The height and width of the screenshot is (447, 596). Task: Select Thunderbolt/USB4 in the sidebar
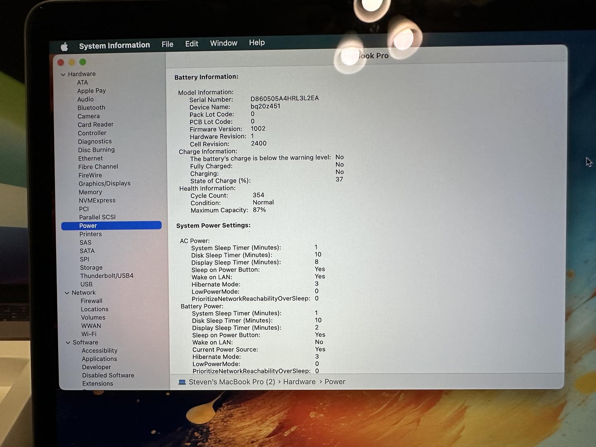point(107,276)
